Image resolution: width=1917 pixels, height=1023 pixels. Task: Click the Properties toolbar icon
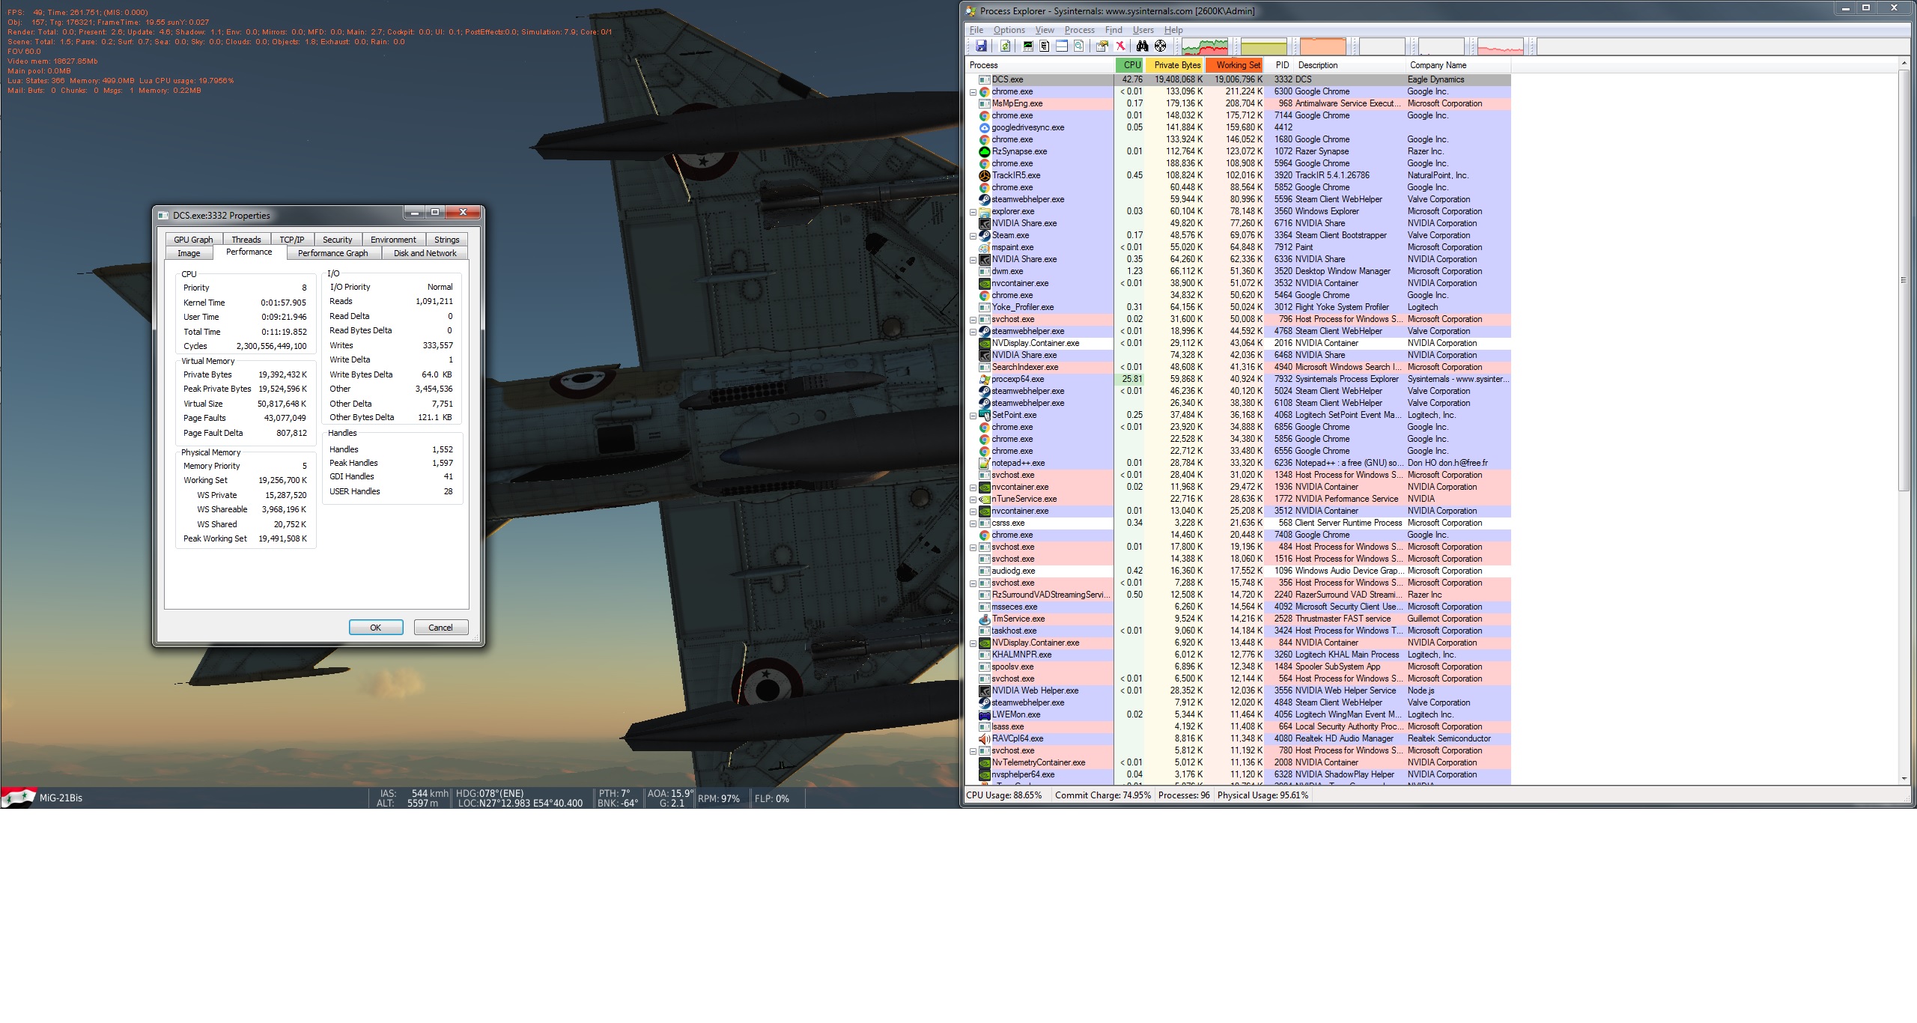click(x=1102, y=46)
